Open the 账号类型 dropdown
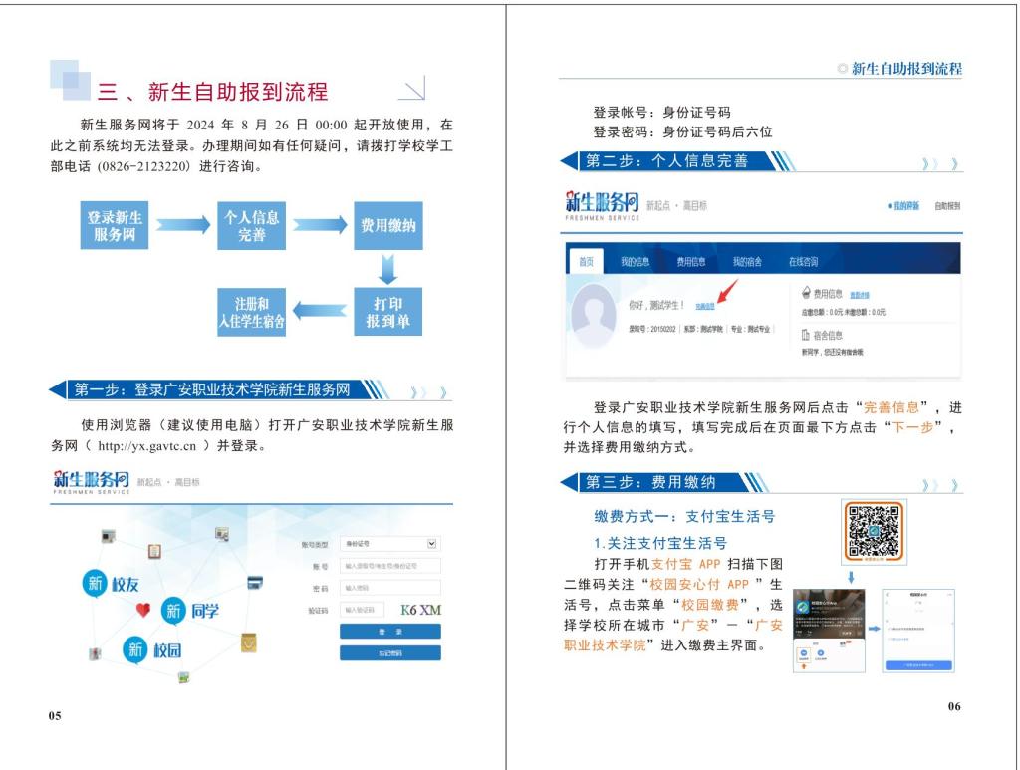The image size is (1020, 770). click(x=389, y=544)
